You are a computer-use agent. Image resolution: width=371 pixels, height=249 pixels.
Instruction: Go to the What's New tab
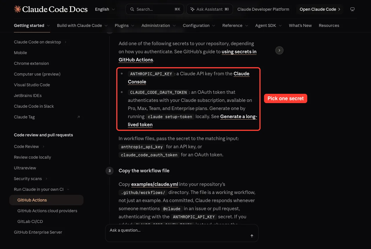tap(300, 25)
